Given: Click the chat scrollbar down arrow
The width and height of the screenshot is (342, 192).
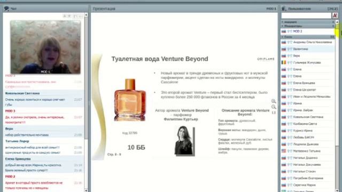Looking at the screenshot, I should [86, 190].
